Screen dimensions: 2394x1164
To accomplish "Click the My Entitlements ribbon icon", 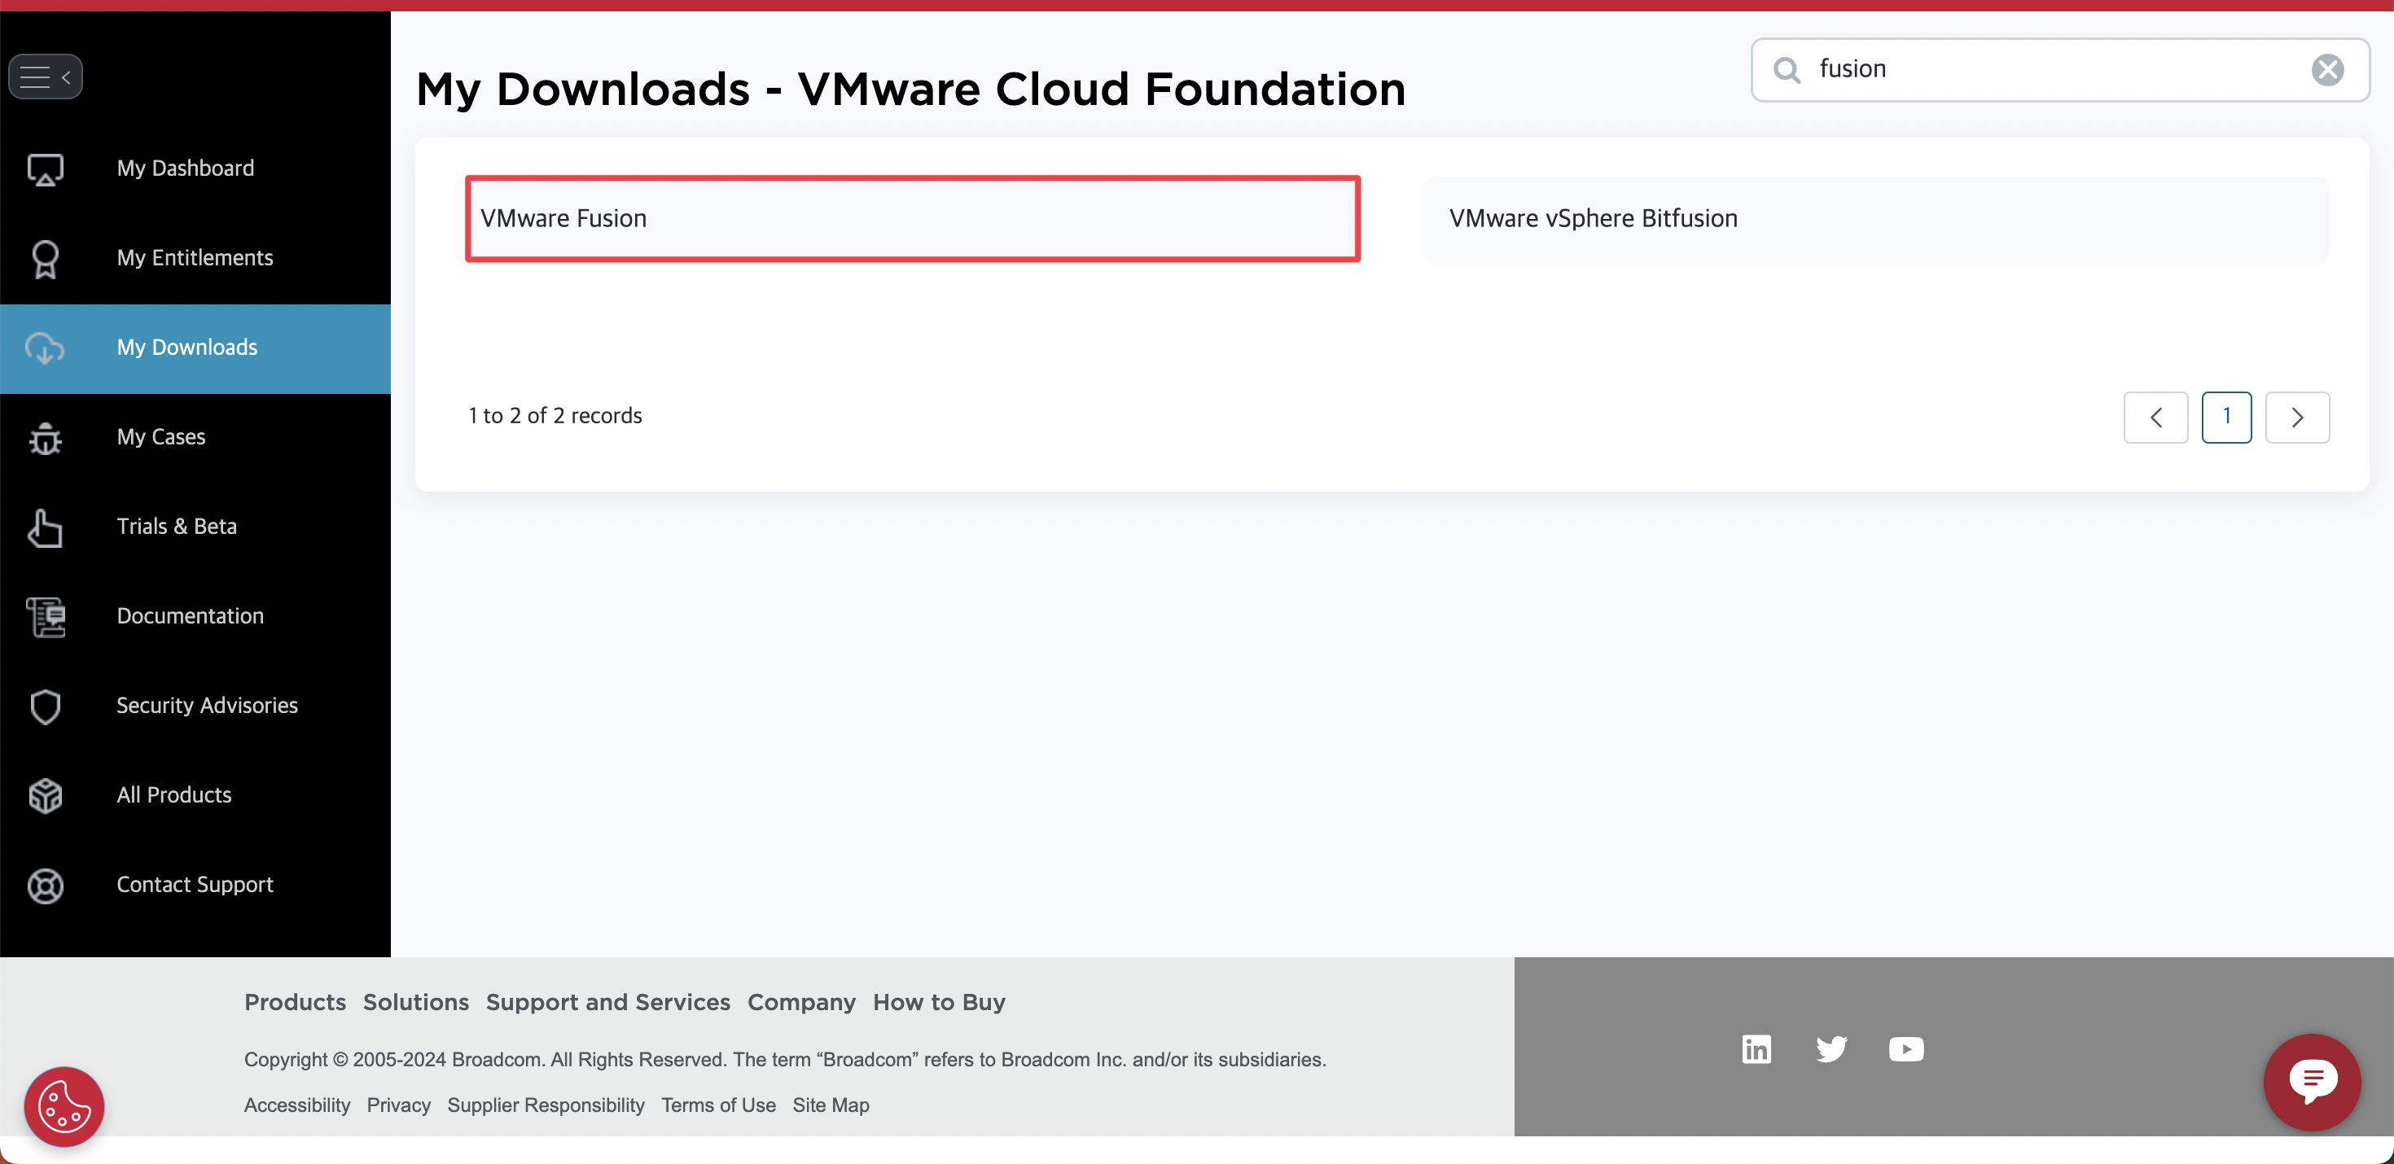I will click(x=45, y=259).
